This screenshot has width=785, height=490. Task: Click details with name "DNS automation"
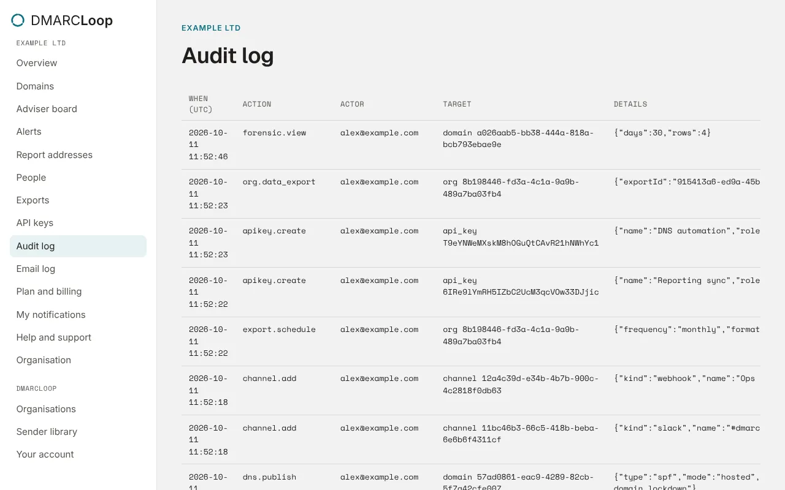(x=687, y=231)
